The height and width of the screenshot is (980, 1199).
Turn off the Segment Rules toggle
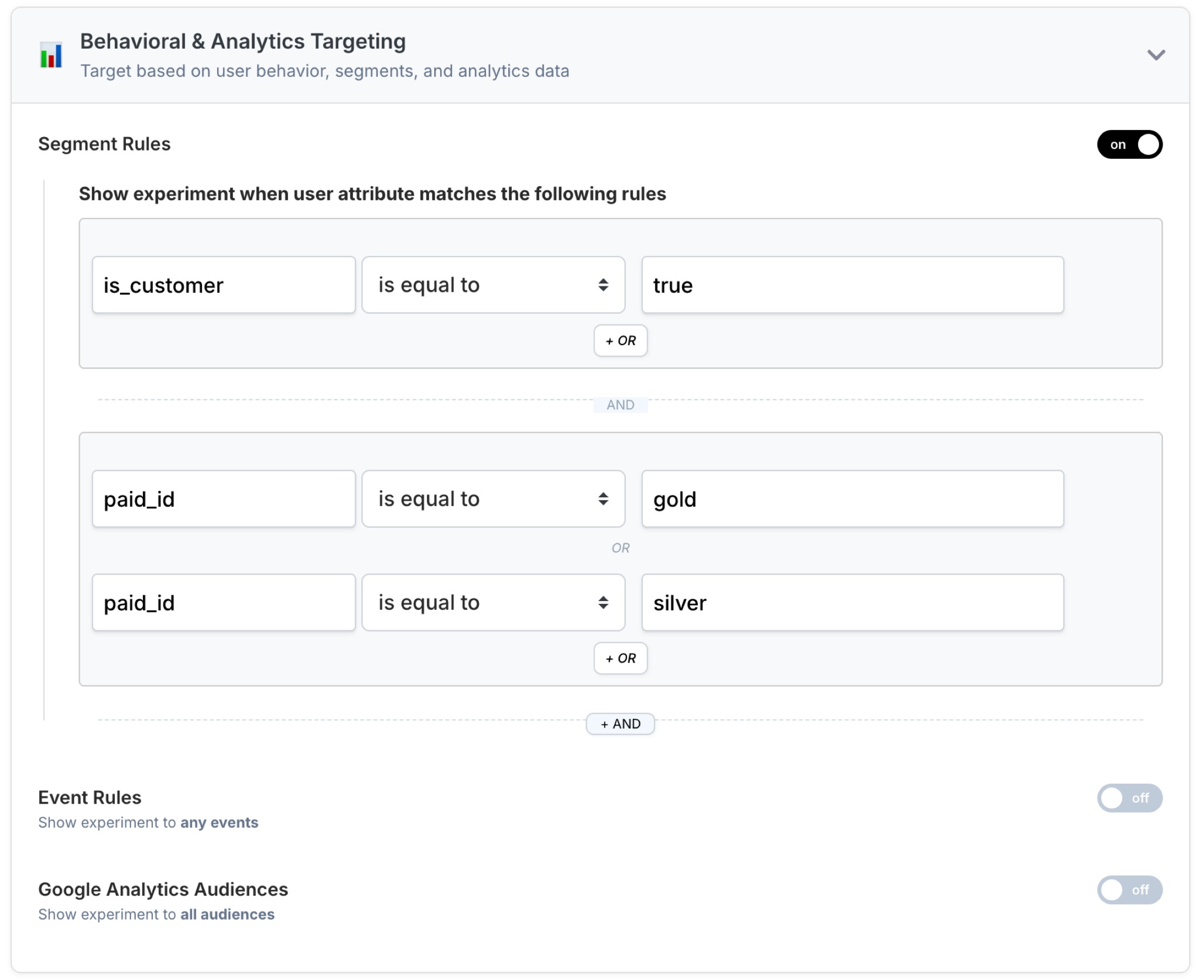pyautogui.click(x=1129, y=145)
